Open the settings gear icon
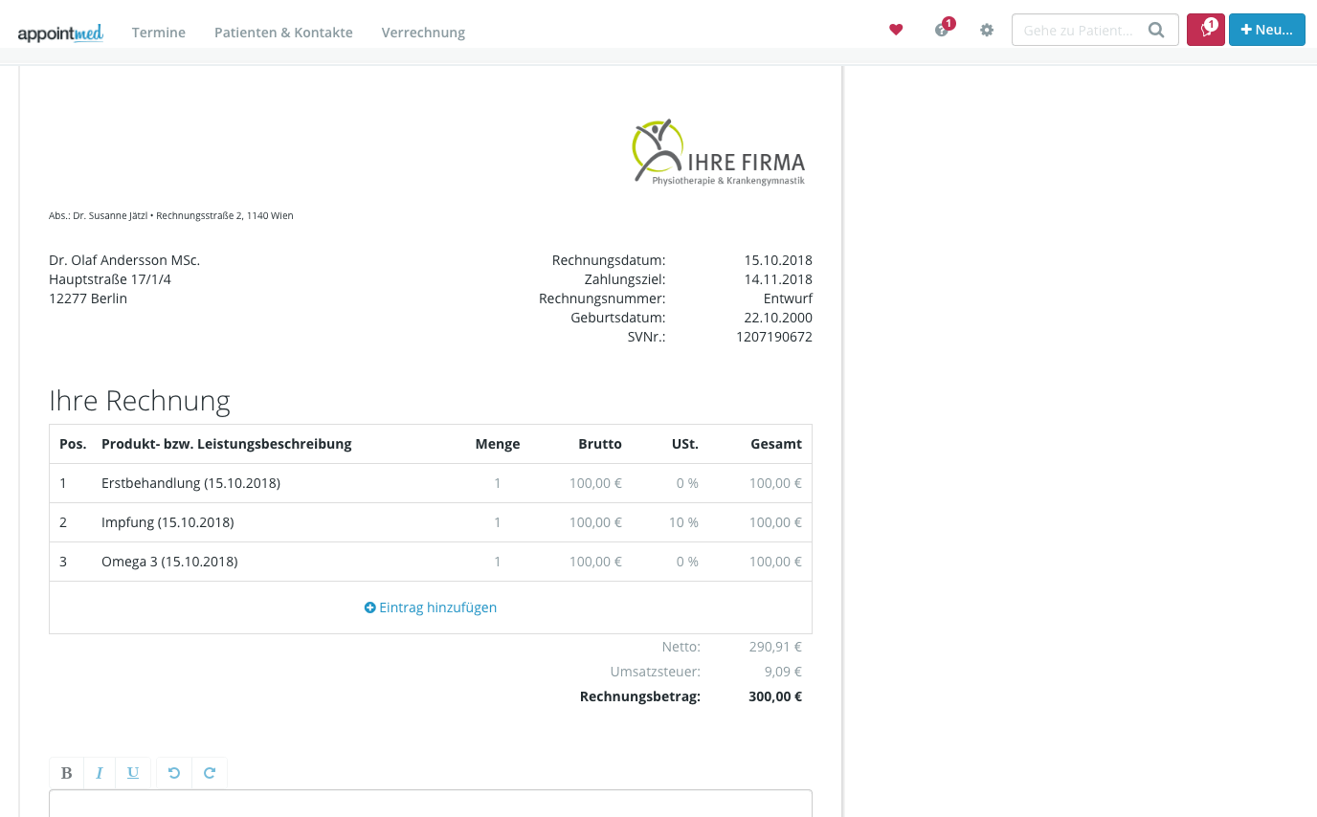This screenshot has height=817, width=1317. click(x=987, y=30)
